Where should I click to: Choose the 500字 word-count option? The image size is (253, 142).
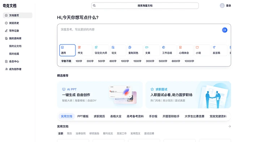click(102, 61)
